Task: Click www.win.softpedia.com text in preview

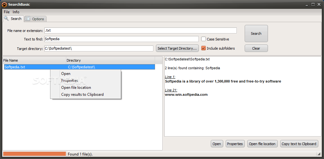Action: click(x=186, y=95)
